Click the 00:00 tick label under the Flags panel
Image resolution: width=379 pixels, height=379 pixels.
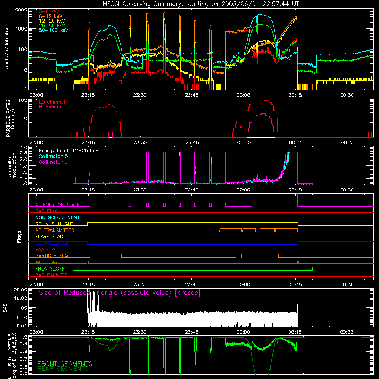[x=244, y=285]
